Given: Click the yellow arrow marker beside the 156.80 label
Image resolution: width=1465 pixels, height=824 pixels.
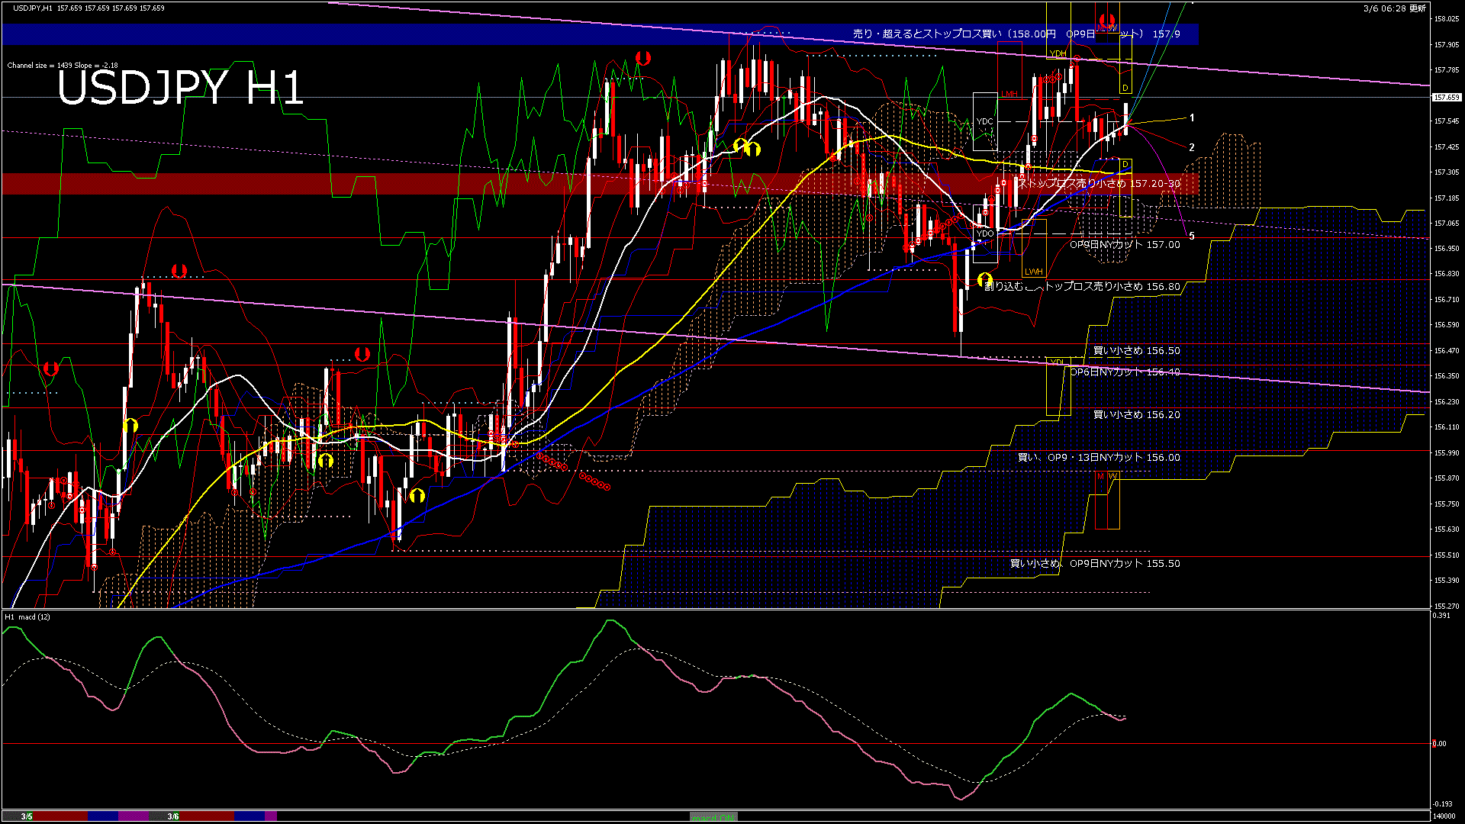Looking at the screenshot, I should click(x=984, y=280).
